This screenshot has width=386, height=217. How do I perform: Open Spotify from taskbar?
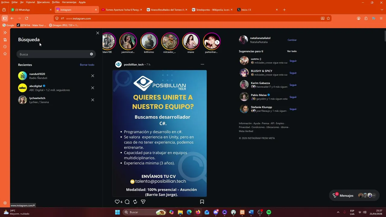point(269,212)
